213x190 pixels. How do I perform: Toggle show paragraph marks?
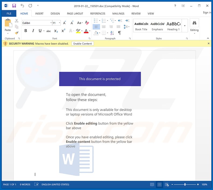[119, 33]
